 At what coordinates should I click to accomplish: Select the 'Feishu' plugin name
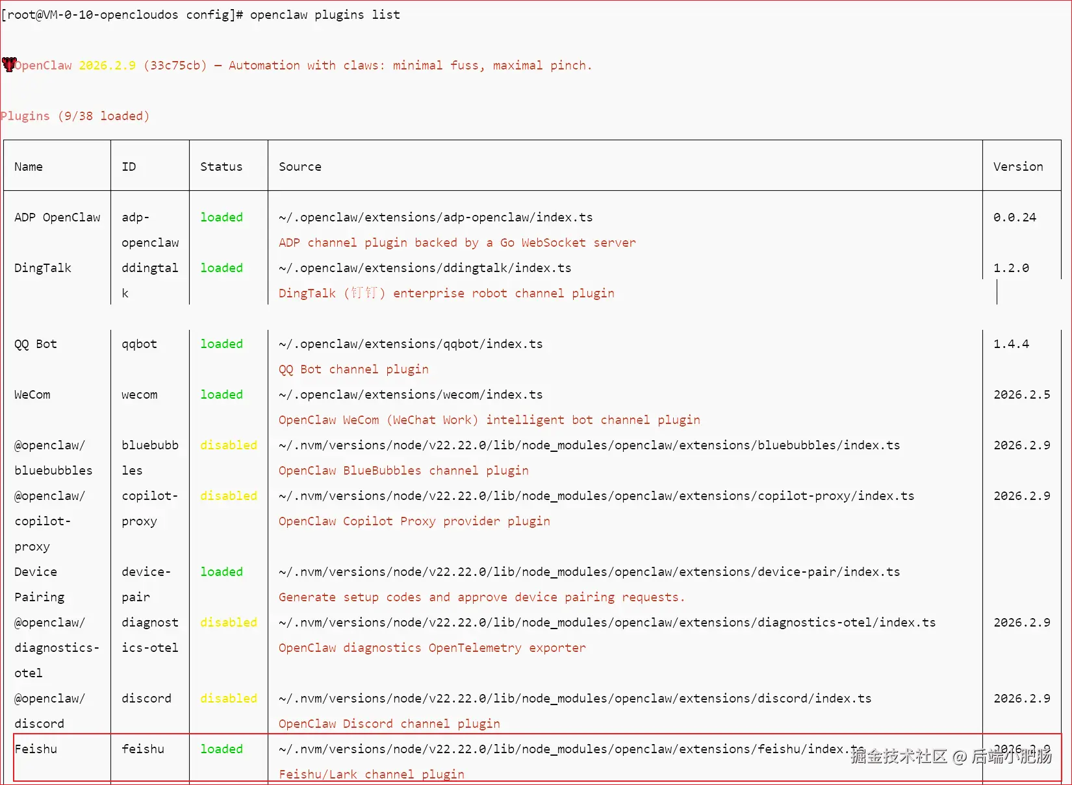pos(36,749)
